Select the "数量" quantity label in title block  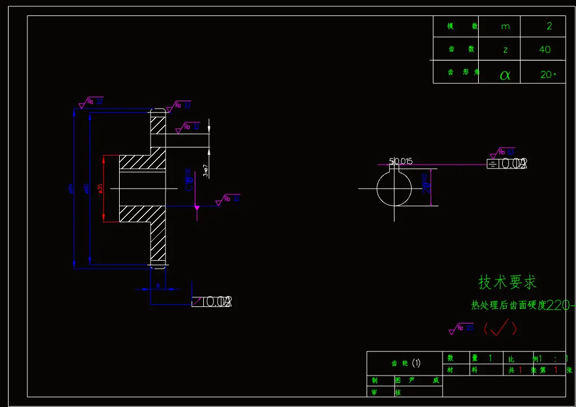463,358
